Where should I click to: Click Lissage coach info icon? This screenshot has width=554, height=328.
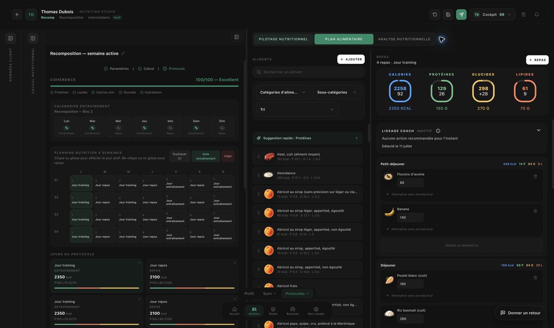(x=438, y=131)
